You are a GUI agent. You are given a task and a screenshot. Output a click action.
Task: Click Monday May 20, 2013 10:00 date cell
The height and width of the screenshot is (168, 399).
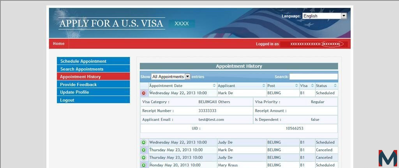(x=182, y=165)
